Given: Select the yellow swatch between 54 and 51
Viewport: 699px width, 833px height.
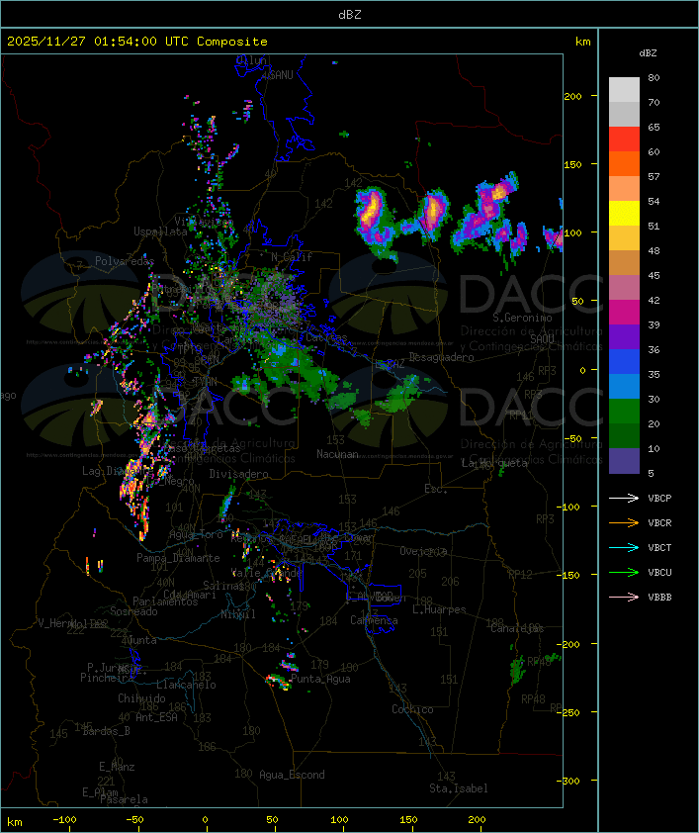Looking at the screenshot, I should coord(624,214).
